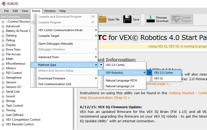Expand the ~Control Structures tree node
Viewport: 207px width, 130px height.
point(3,22)
